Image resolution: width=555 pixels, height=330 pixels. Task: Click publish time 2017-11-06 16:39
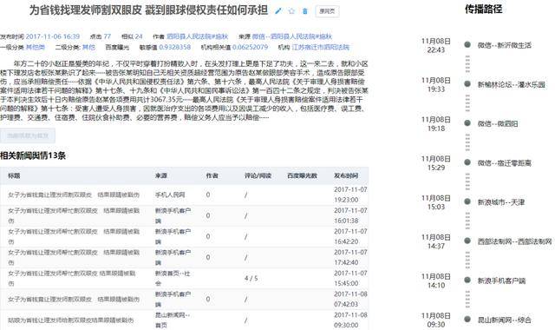[53, 36]
